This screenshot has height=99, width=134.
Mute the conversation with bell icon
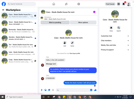[x=111, y=28]
